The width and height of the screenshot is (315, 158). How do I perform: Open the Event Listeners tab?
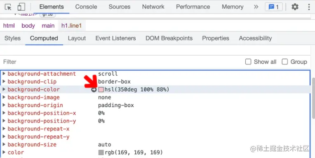pyautogui.click(x=115, y=38)
